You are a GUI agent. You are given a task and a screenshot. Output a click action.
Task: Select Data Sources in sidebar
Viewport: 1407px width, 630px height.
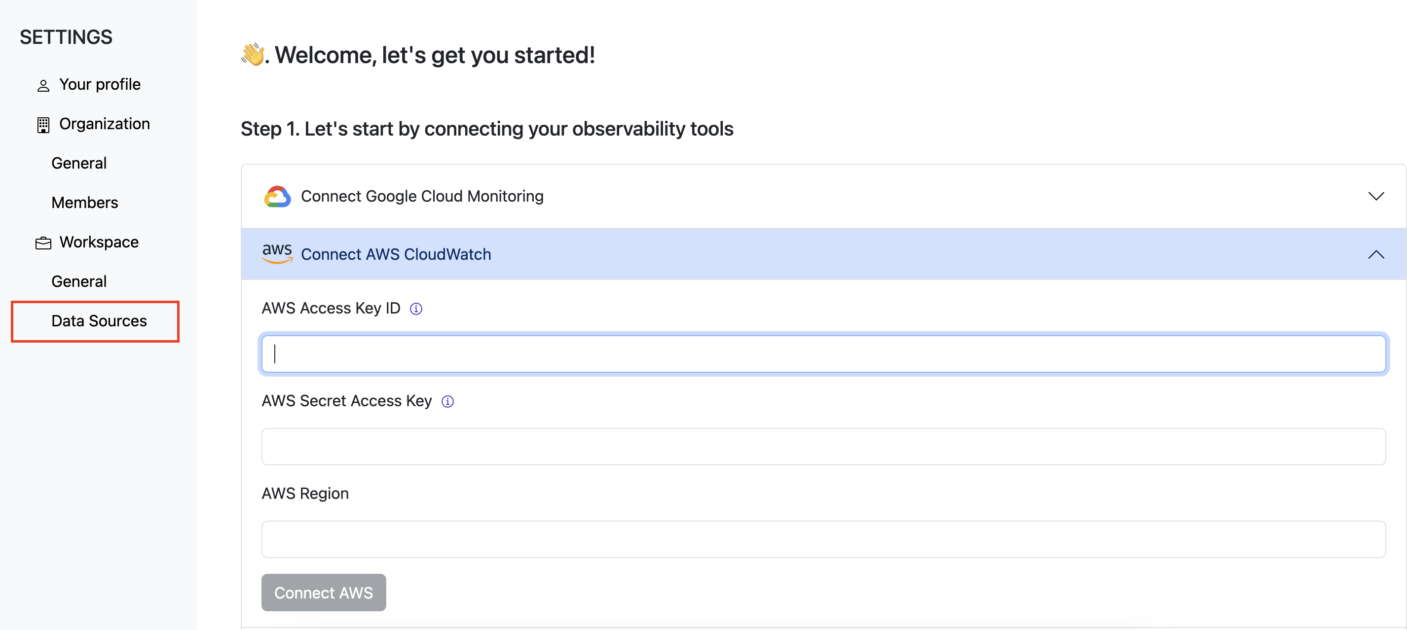pyautogui.click(x=99, y=321)
